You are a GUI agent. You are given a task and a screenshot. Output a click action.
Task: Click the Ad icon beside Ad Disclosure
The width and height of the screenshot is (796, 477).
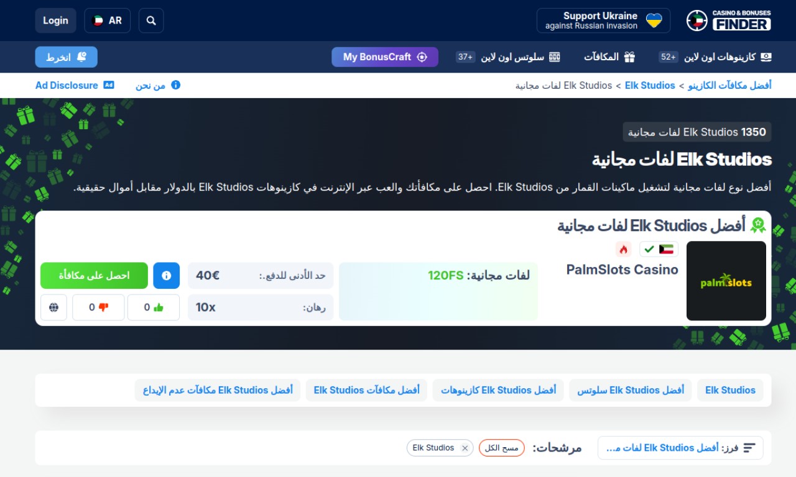(109, 85)
